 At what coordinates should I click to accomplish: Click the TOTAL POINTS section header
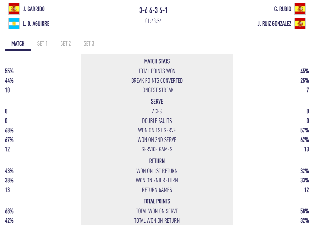[157, 201]
